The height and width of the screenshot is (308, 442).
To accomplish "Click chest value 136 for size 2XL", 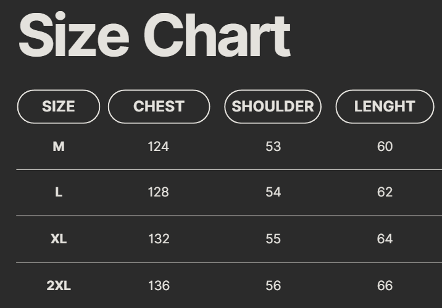I will click(x=159, y=286).
